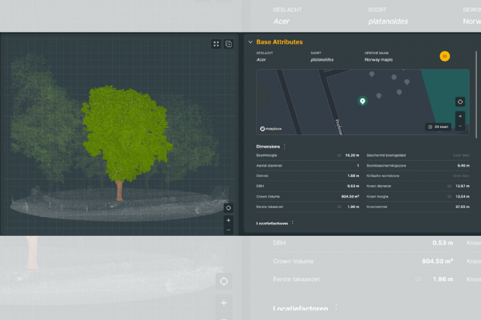Toggle the Kroon diameter eye icon
This screenshot has height=320, width=481.
(x=449, y=186)
